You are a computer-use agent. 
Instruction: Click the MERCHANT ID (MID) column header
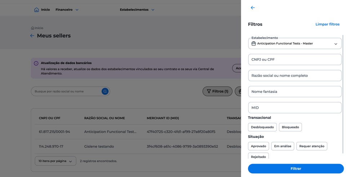tap(163, 118)
